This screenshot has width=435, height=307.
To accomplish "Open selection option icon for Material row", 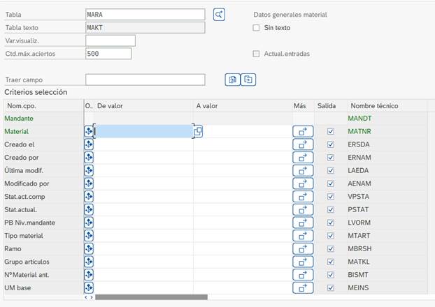I will 89,131.
